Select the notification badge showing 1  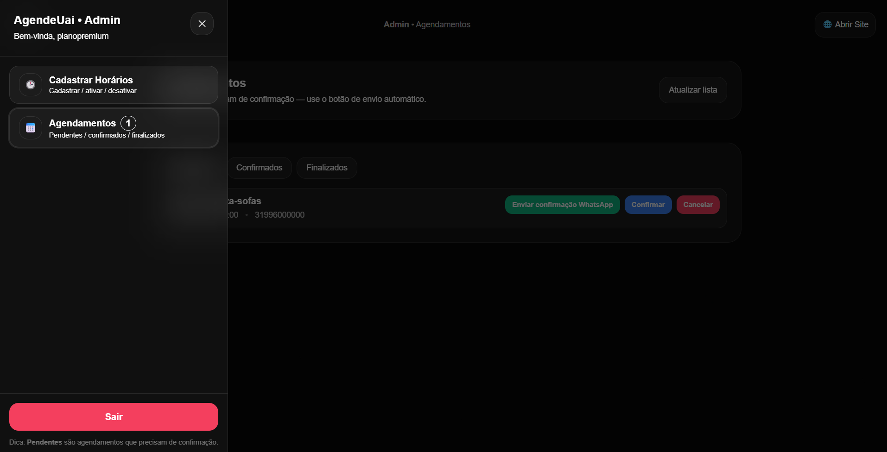pyautogui.click(x=128, y=123)
